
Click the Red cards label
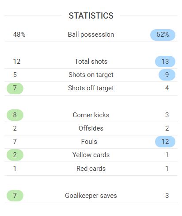pos(91,169)
